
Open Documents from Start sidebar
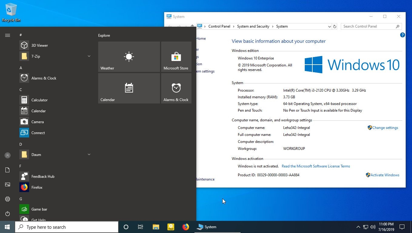click(8, 170)
